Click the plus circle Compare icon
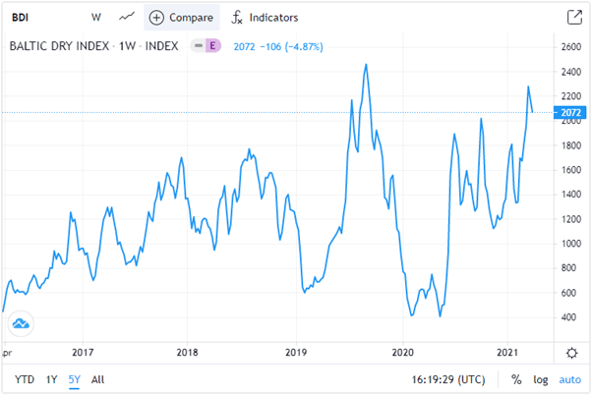592x395 pixels. coord(156,17)
